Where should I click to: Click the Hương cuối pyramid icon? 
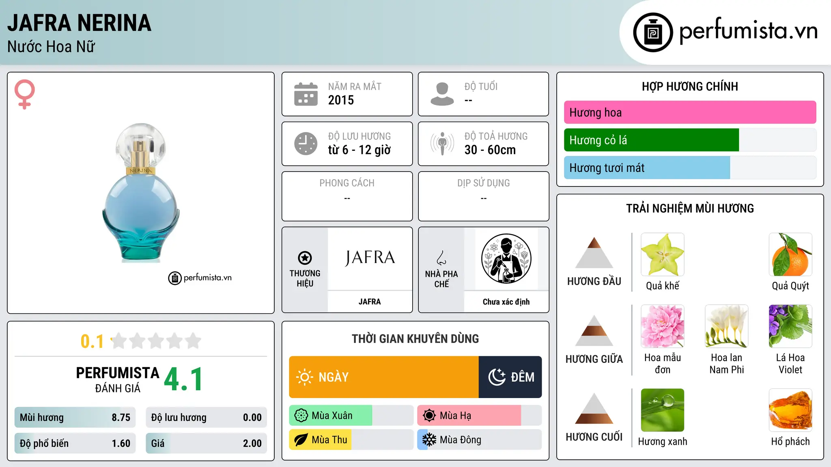[x=594, y=408]
